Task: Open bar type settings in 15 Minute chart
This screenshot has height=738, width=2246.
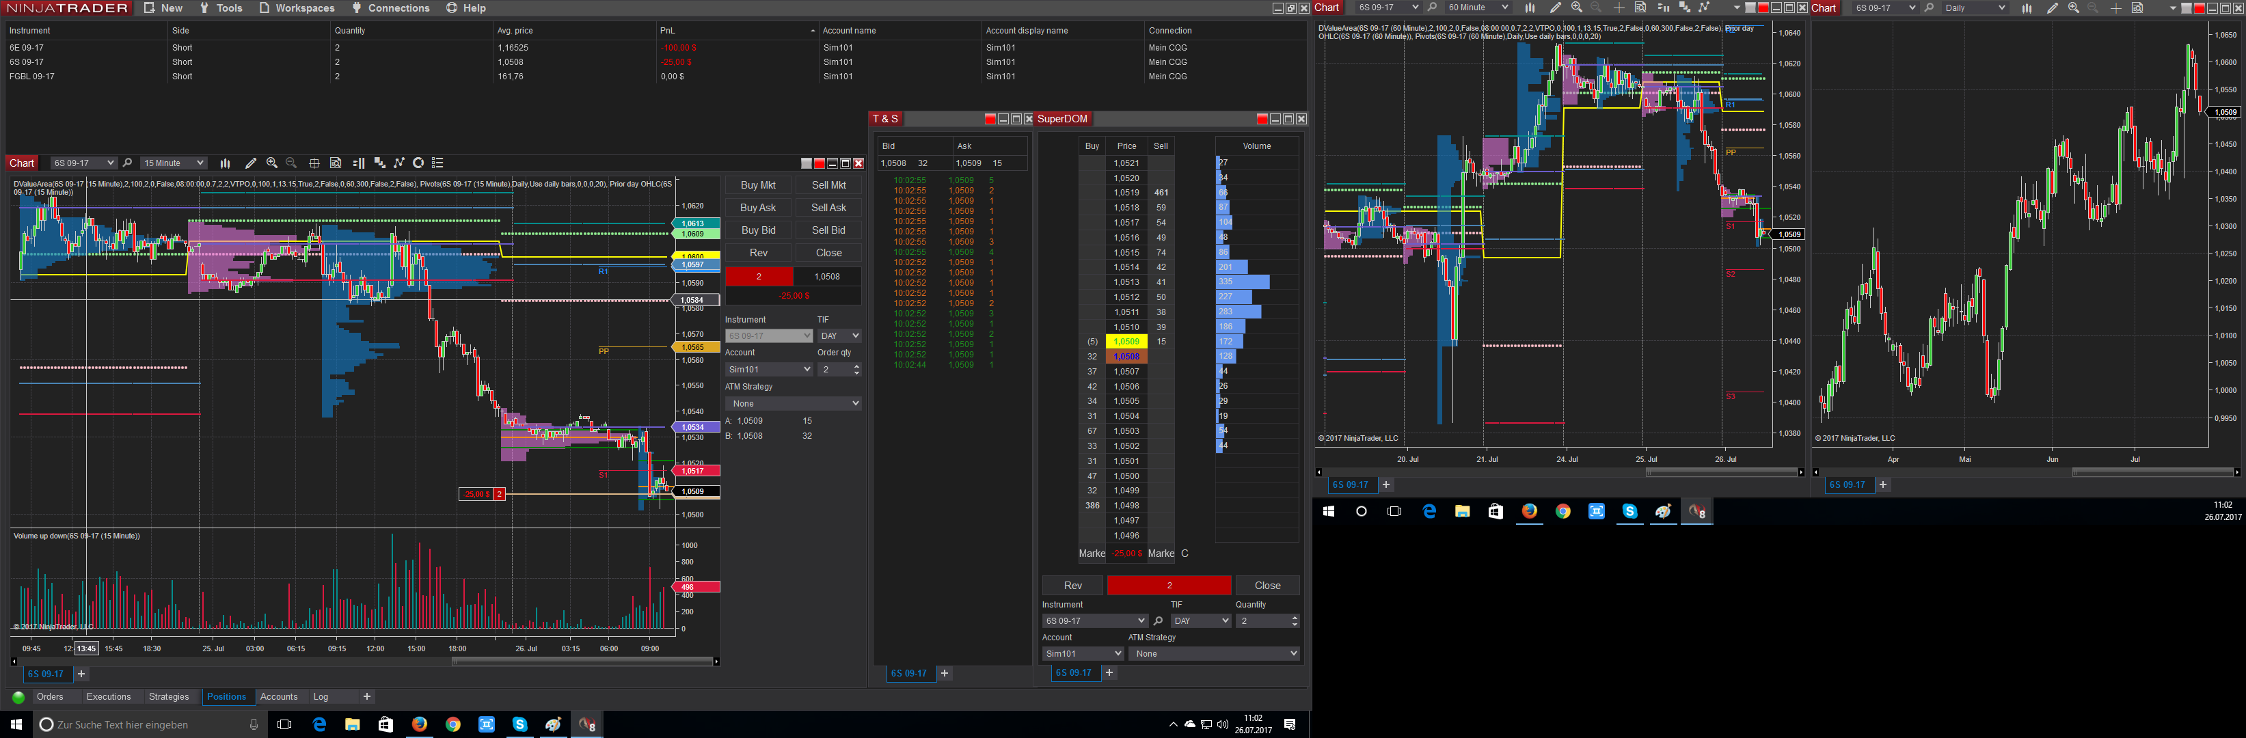Action: coord(225,163)
